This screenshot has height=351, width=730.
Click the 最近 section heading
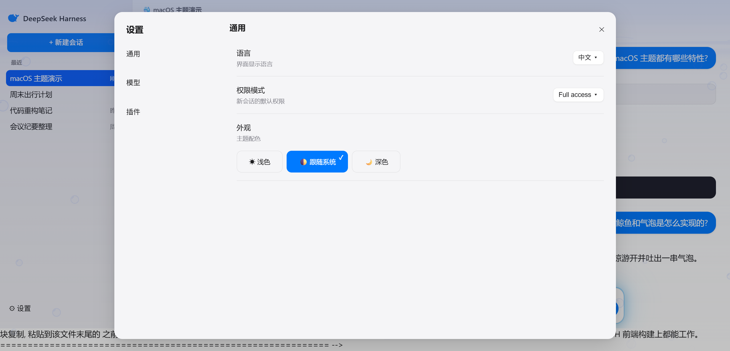pyautogui.click(x=16, y=62)
